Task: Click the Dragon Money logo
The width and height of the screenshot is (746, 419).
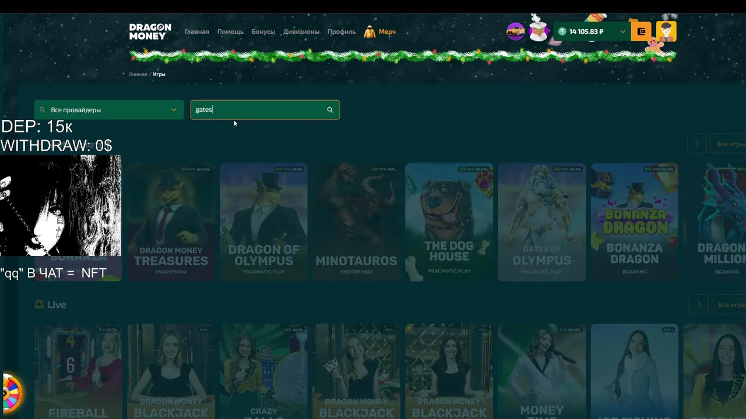Action: tap(150, 31)
